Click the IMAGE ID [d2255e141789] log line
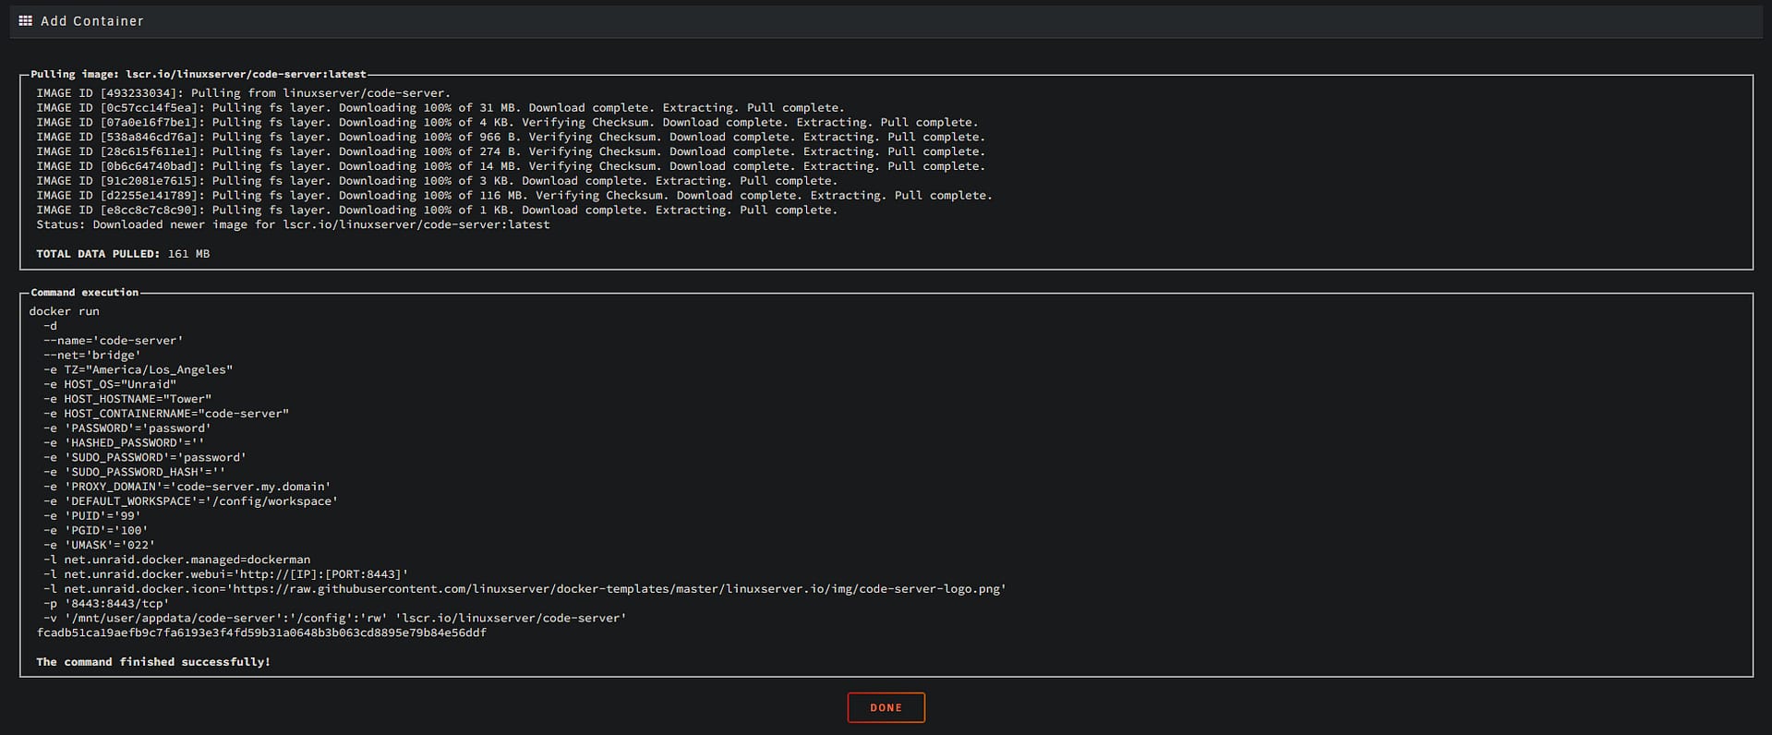The image size is (1772, 735). tap(514, 195)
